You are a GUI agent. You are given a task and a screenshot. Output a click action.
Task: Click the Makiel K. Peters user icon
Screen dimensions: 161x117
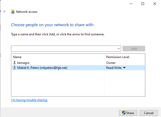pos(14,68)
